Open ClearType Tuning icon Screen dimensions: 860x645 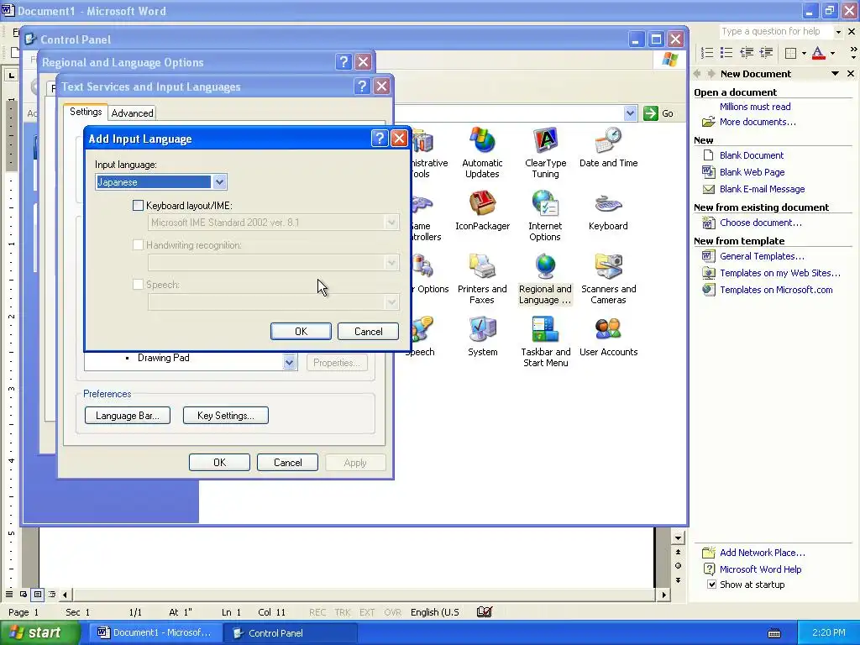click(x=545, y=153)
